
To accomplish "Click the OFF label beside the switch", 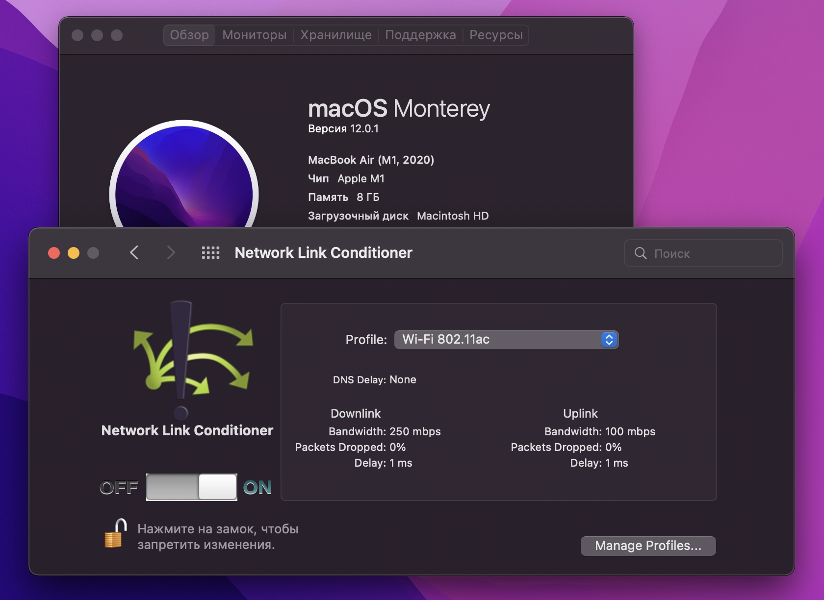I will tap(119, 488).
